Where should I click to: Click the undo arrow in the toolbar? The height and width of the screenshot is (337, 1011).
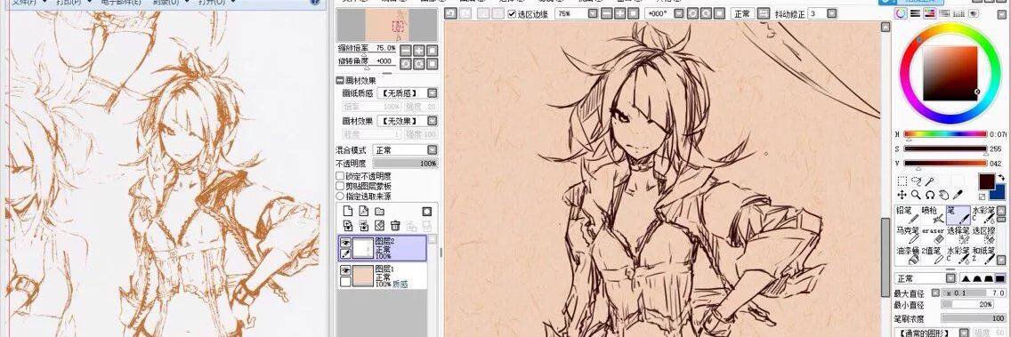pyautogui.click(x=450, y=12)
